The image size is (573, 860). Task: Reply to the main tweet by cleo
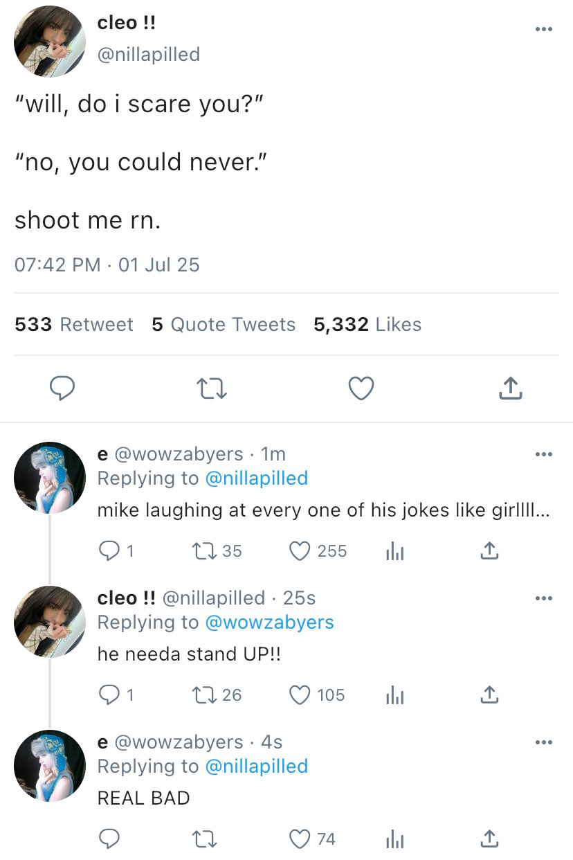(x=62, y=389)
